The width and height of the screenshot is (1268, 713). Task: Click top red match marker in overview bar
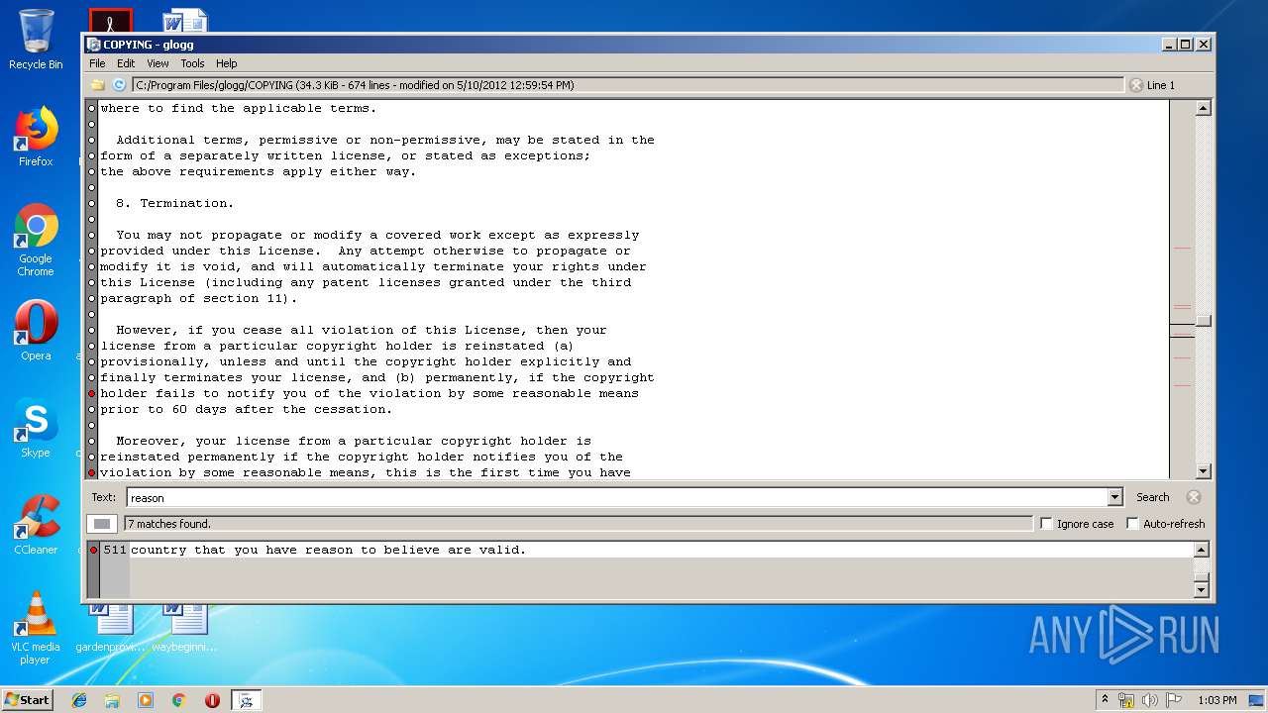tap(1182, 249)
